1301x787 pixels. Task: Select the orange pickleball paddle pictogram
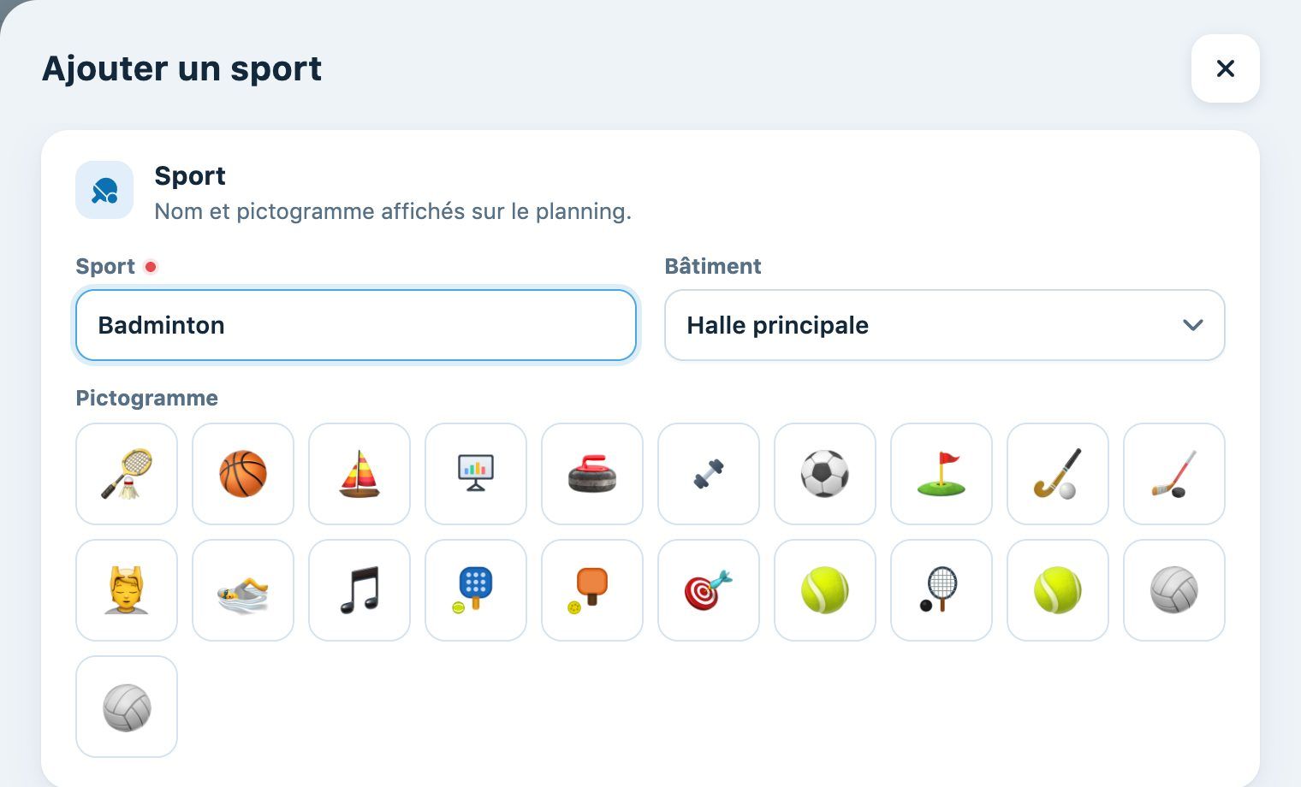[x=592, y=590]
